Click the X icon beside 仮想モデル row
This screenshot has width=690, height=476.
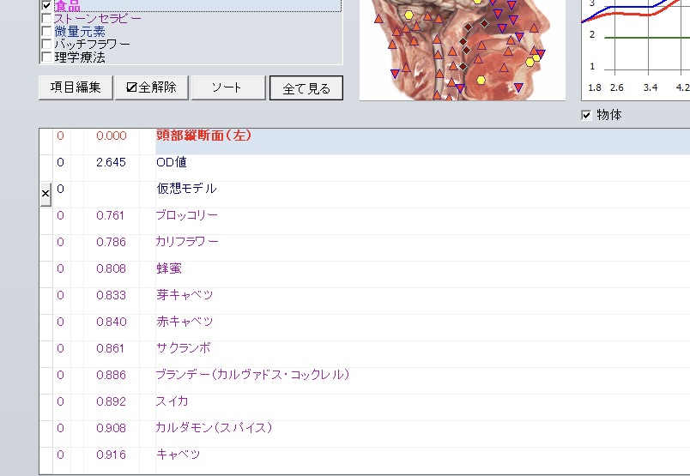[x=45, y=195]
